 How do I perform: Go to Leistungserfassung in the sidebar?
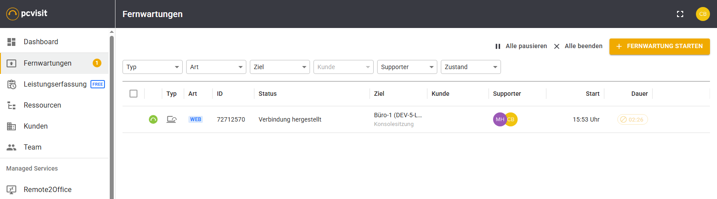(55, 84)
